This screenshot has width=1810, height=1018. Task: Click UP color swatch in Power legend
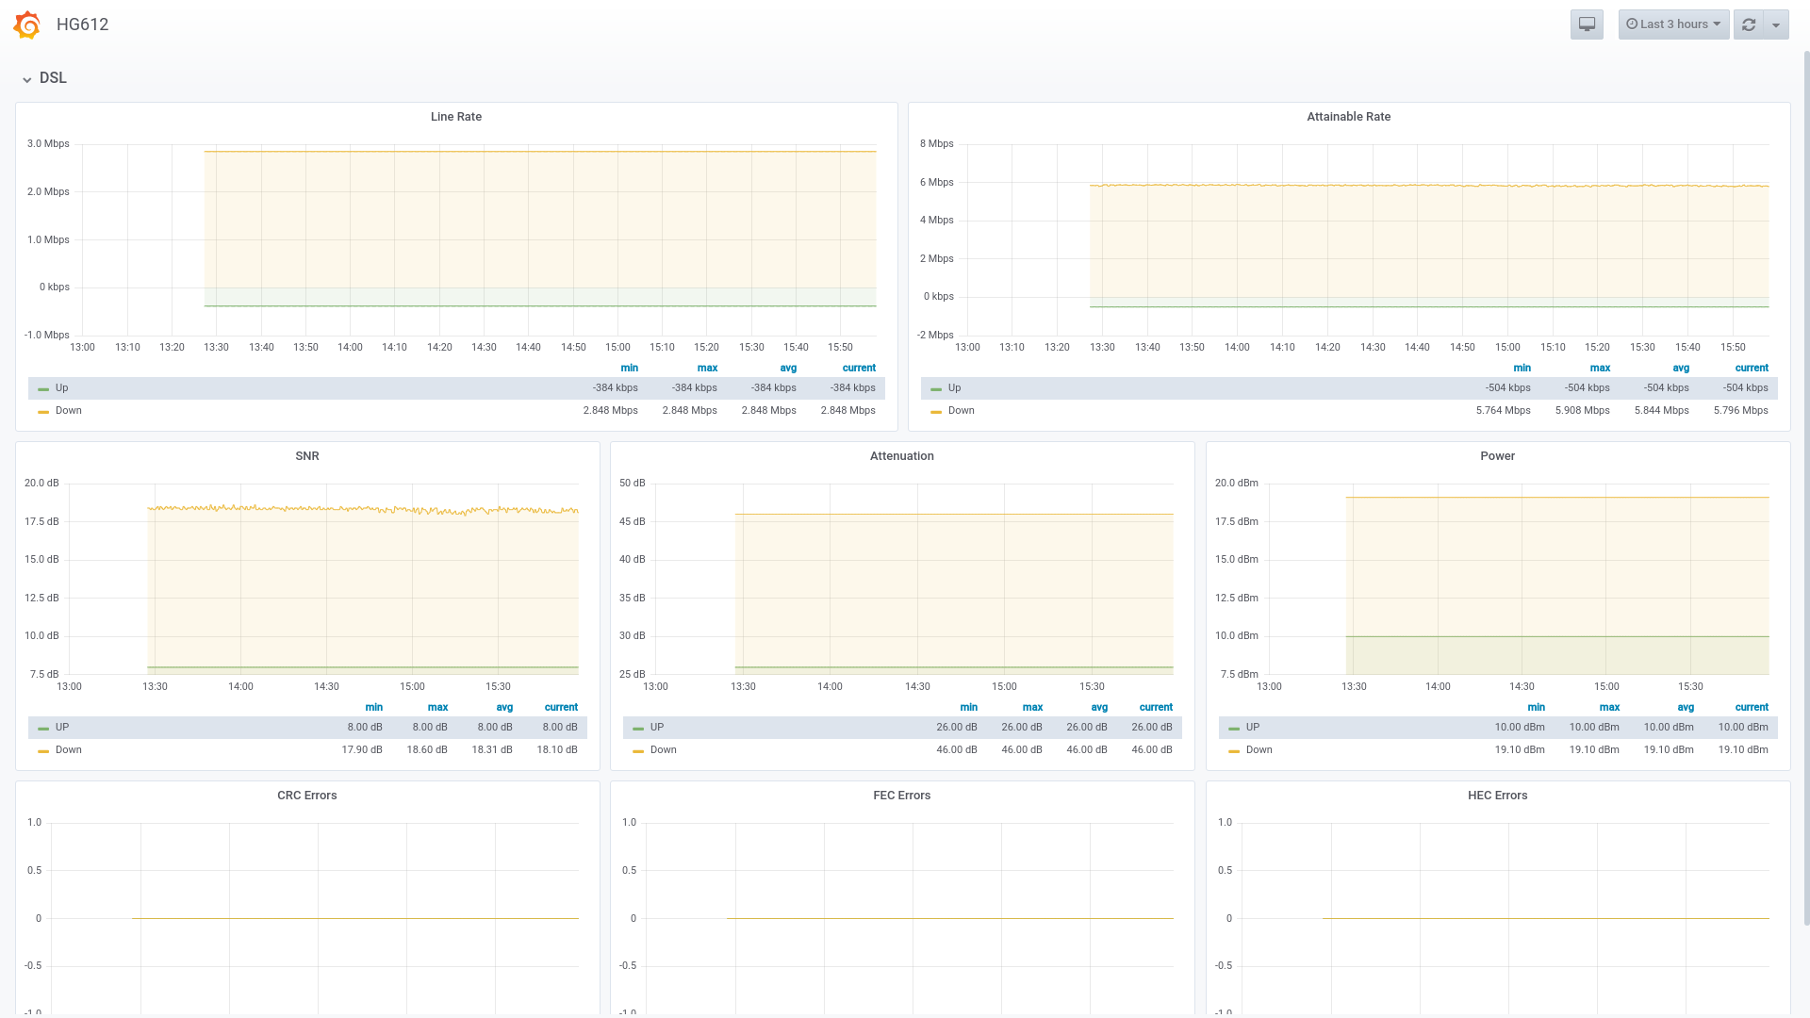1233,729
